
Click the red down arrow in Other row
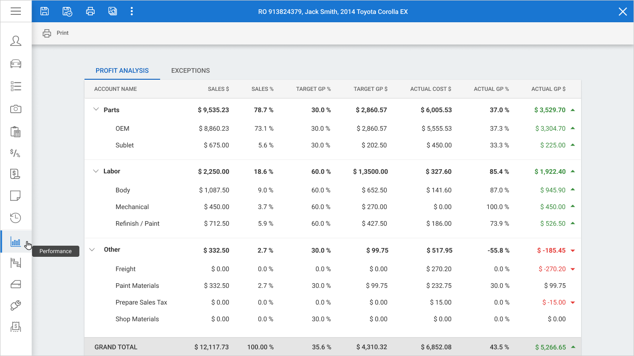click(x=573, y=251)
